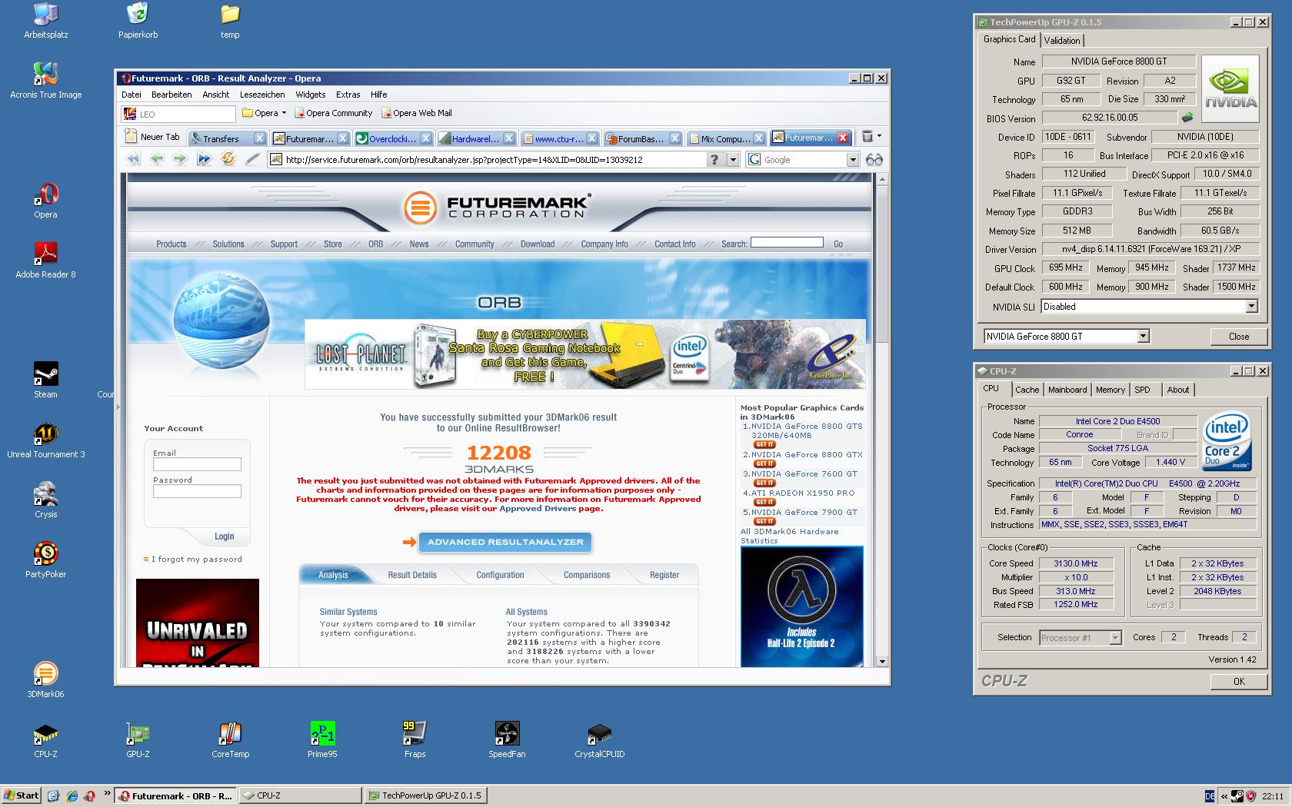The height and width of the screenshot is (807, 1292).
Task: Click OK in the CPU-Z window
Action: click(1238, 681)
